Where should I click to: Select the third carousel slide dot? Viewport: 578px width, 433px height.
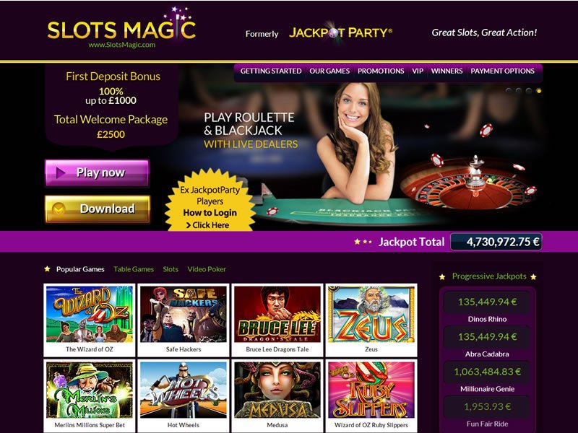[x=529, y=91]
